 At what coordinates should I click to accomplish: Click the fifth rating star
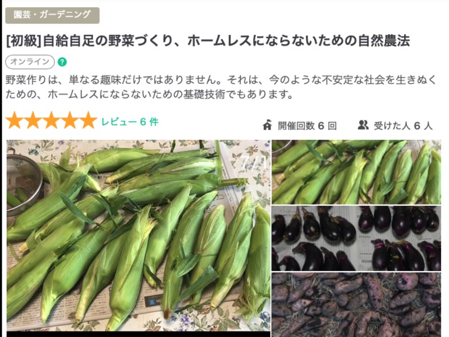88,120
